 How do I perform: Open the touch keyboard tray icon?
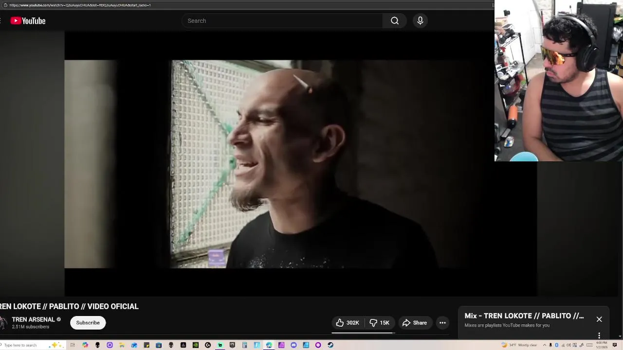pyautogui.click(x=589, y=345)
